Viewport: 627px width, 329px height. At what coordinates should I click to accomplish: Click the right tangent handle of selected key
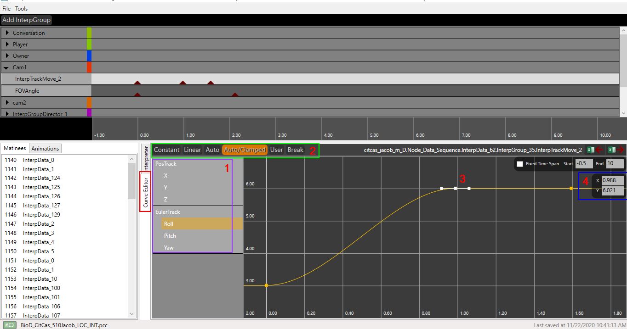tap(469, 189)
